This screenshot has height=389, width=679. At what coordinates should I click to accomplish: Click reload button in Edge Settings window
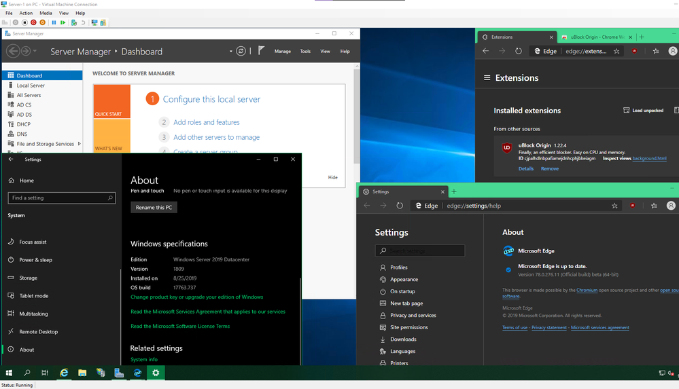[x=400, y=206]
